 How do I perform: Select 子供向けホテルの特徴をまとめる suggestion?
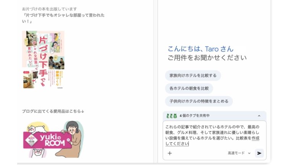(199, 101)
